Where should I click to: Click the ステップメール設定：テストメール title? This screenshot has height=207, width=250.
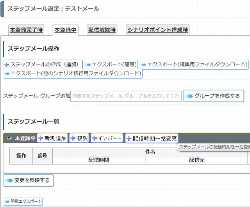click(x=54, y=9)
